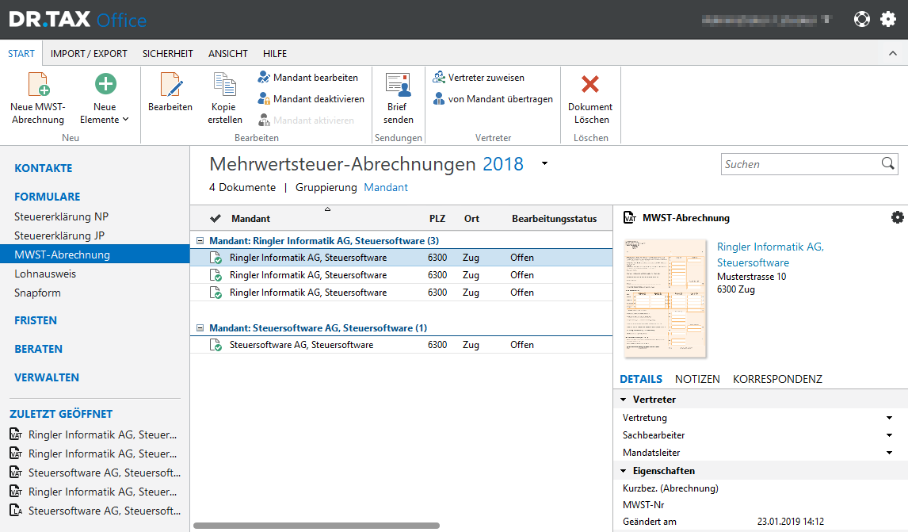
Task: Open the year 2018 dropdown arrow
Action: [x=544, y=164]
